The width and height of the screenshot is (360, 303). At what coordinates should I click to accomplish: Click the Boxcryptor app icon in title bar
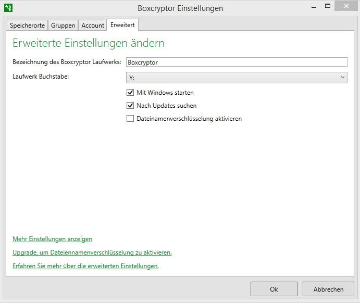[x=8, y=8]
